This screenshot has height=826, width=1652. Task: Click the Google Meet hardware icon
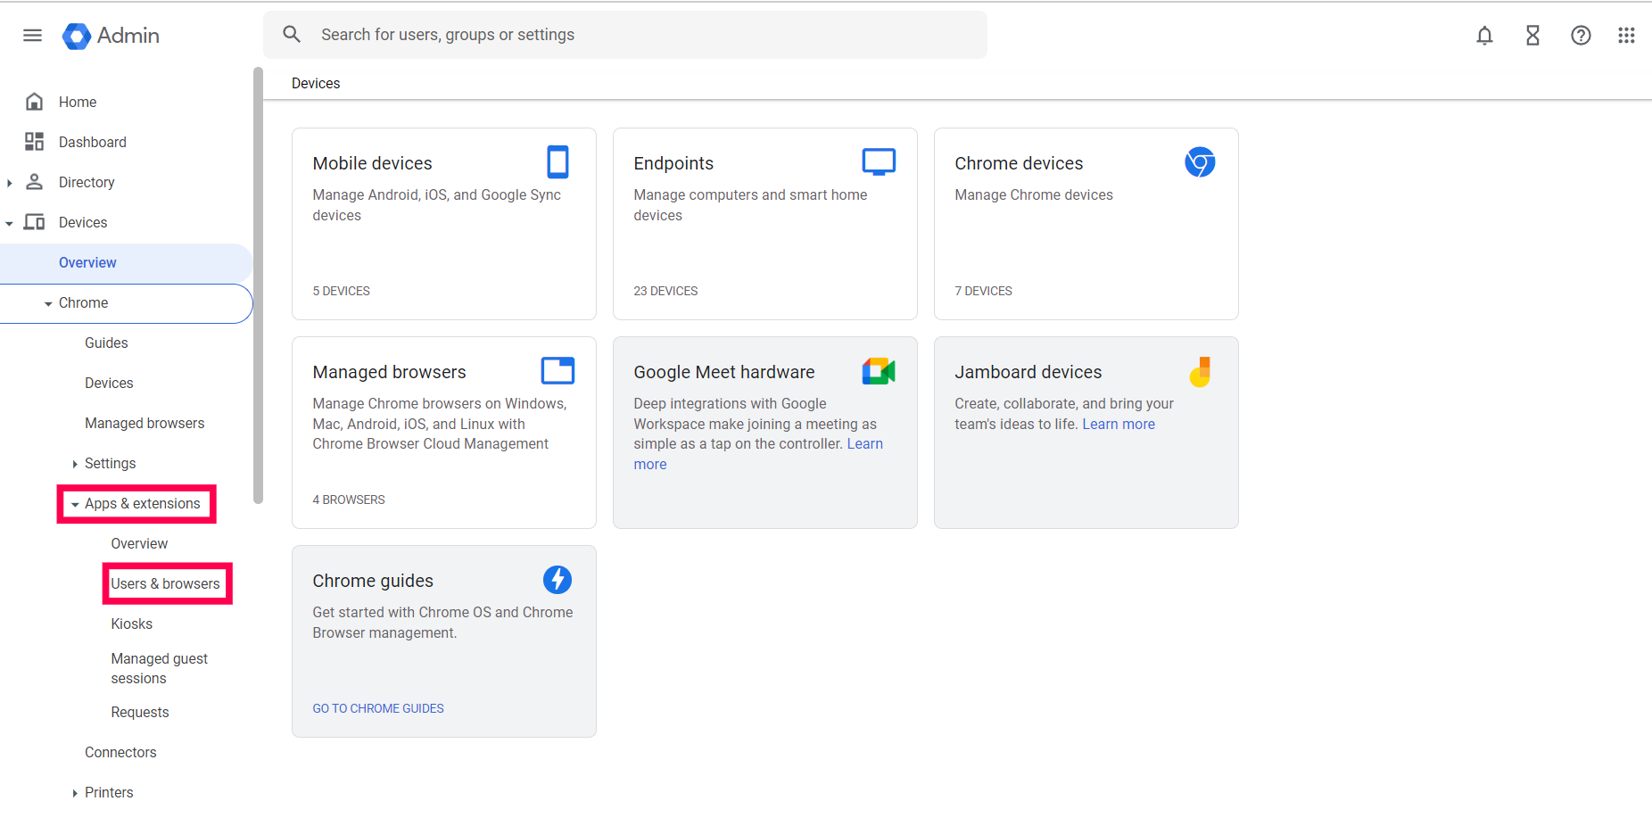(879, 371)
